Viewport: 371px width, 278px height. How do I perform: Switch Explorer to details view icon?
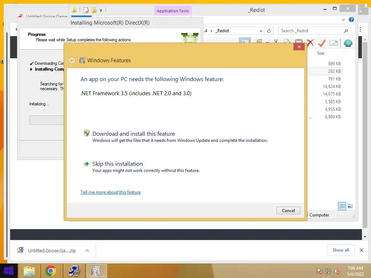[x=342, y=206]
